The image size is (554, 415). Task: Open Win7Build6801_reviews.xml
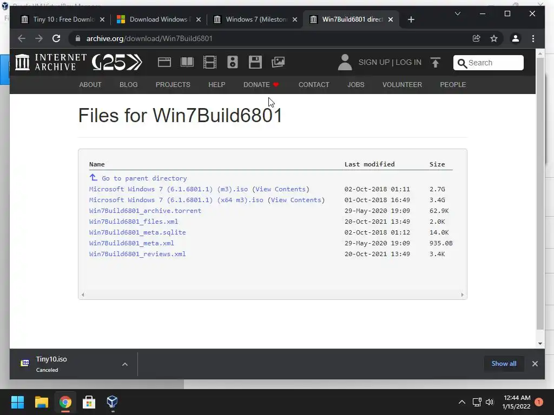[137, 254]
